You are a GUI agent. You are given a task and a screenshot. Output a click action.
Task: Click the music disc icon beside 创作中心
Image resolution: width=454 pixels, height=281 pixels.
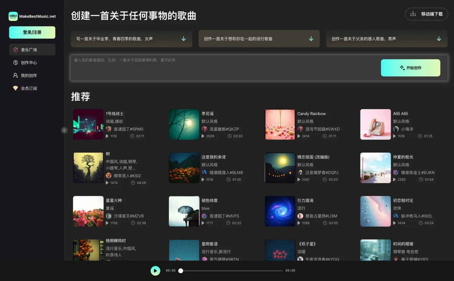coord(15,63)
